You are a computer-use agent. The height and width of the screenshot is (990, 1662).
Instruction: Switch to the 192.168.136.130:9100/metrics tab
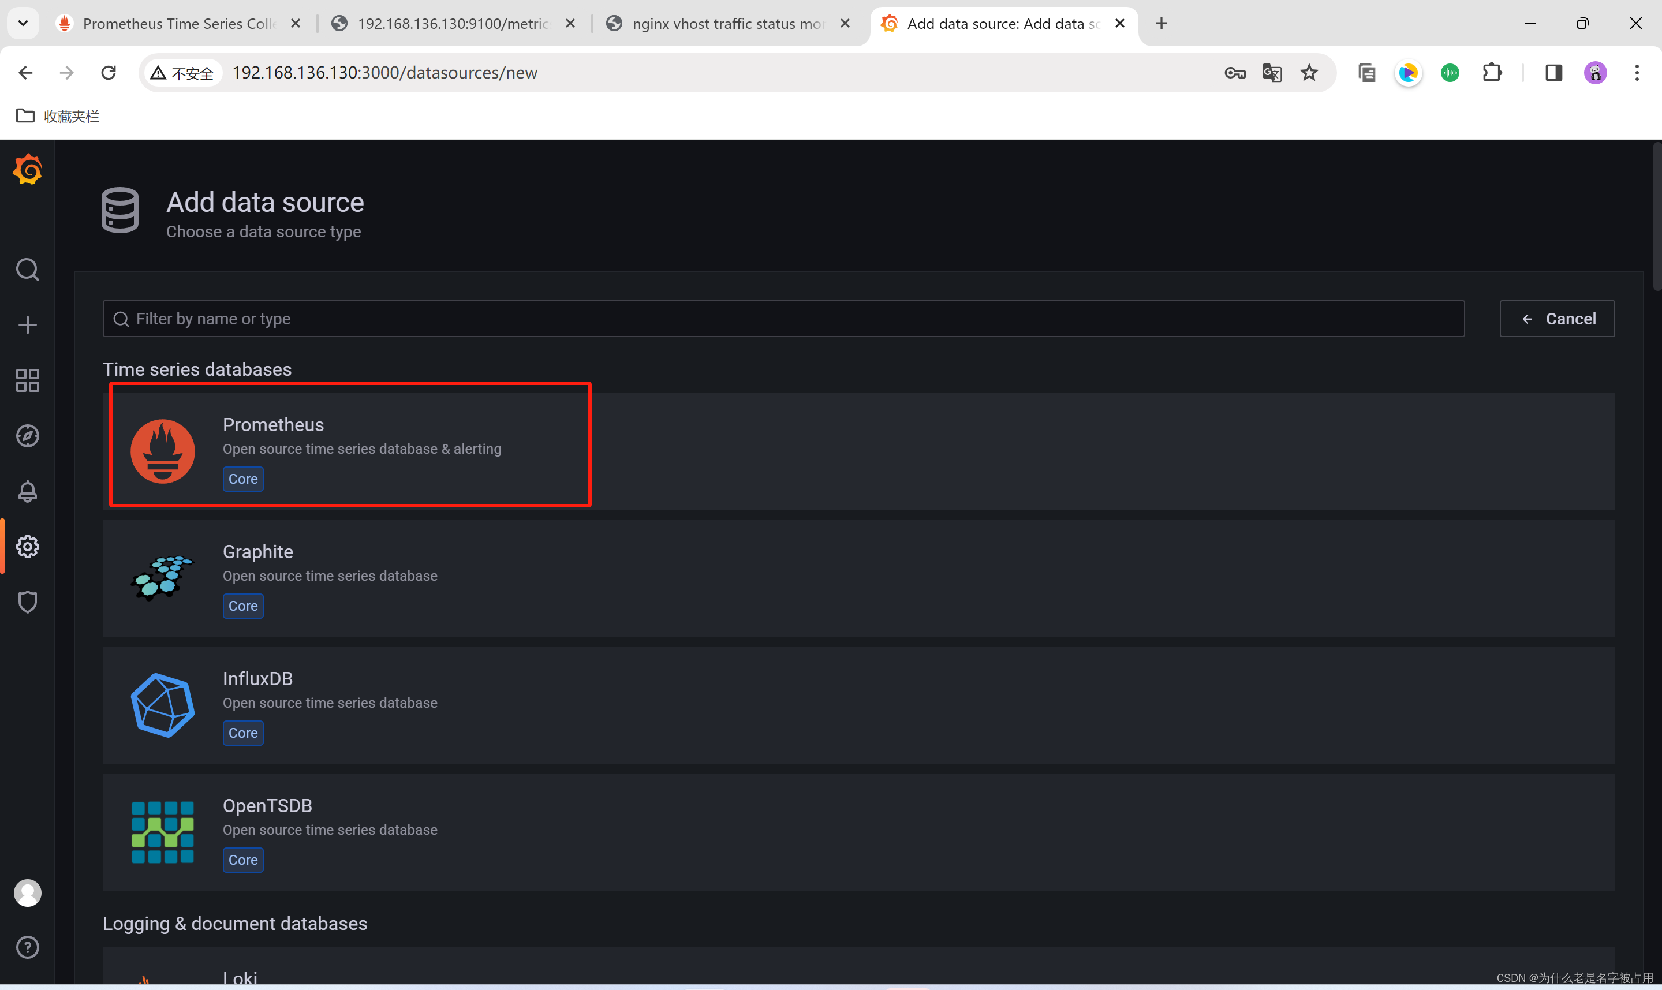point(453,23)
